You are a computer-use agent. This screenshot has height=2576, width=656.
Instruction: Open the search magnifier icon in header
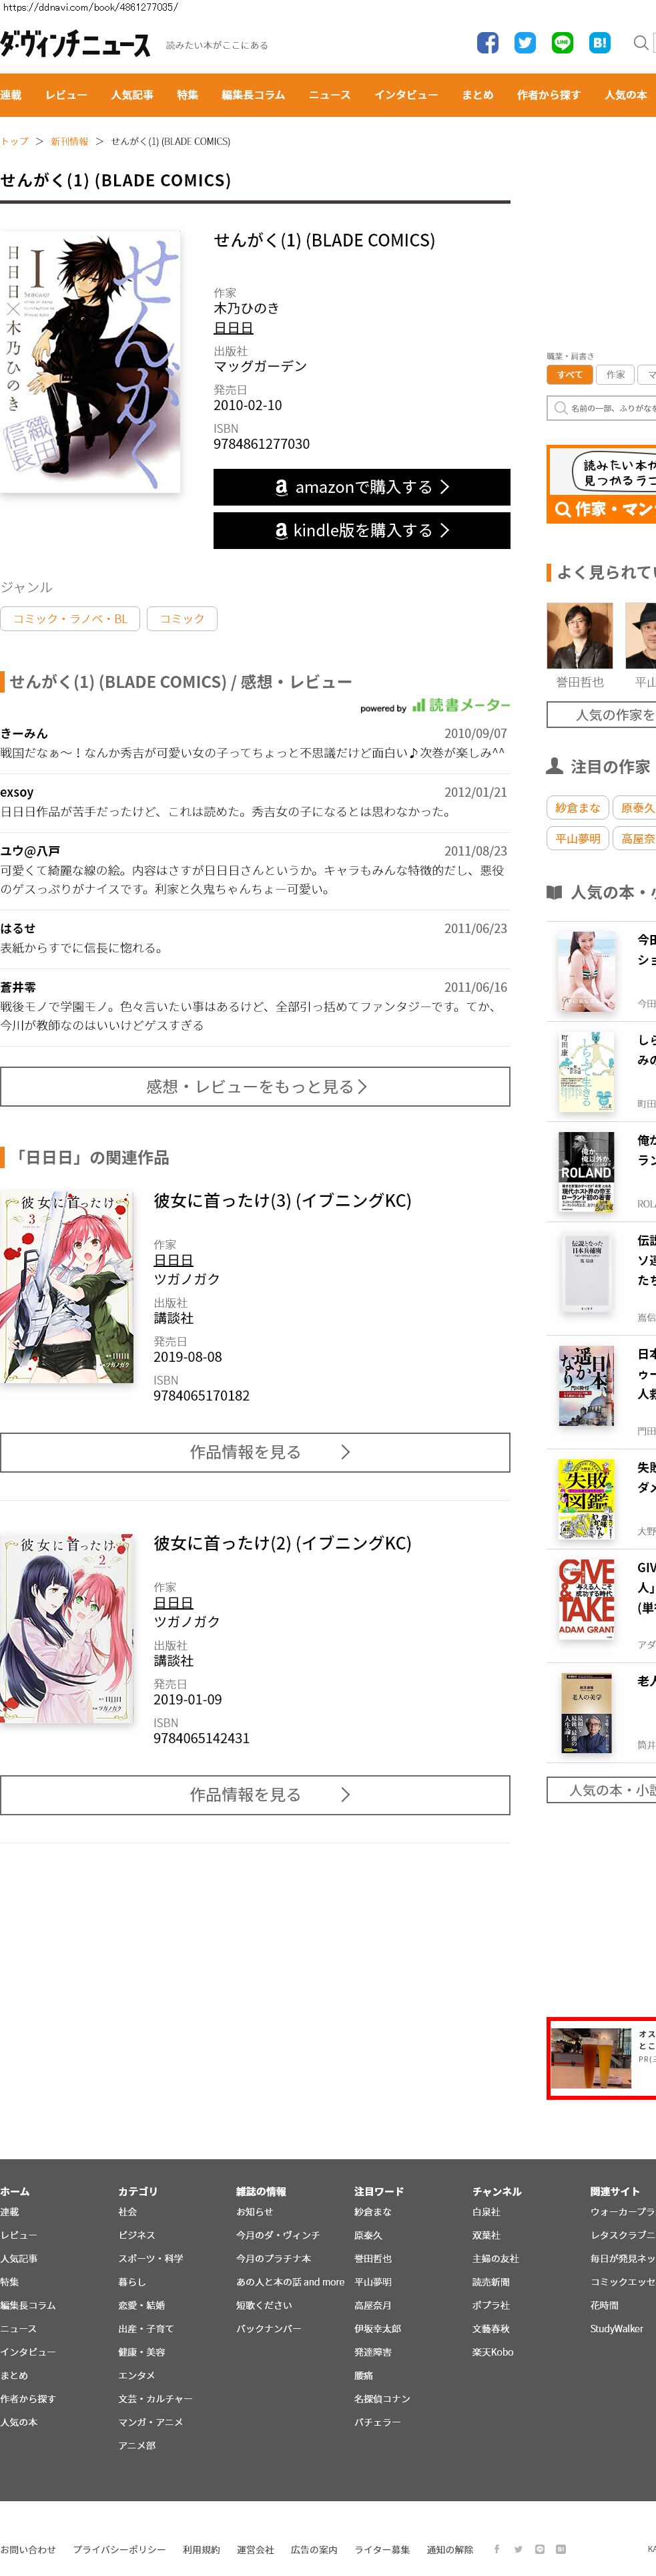640,43
